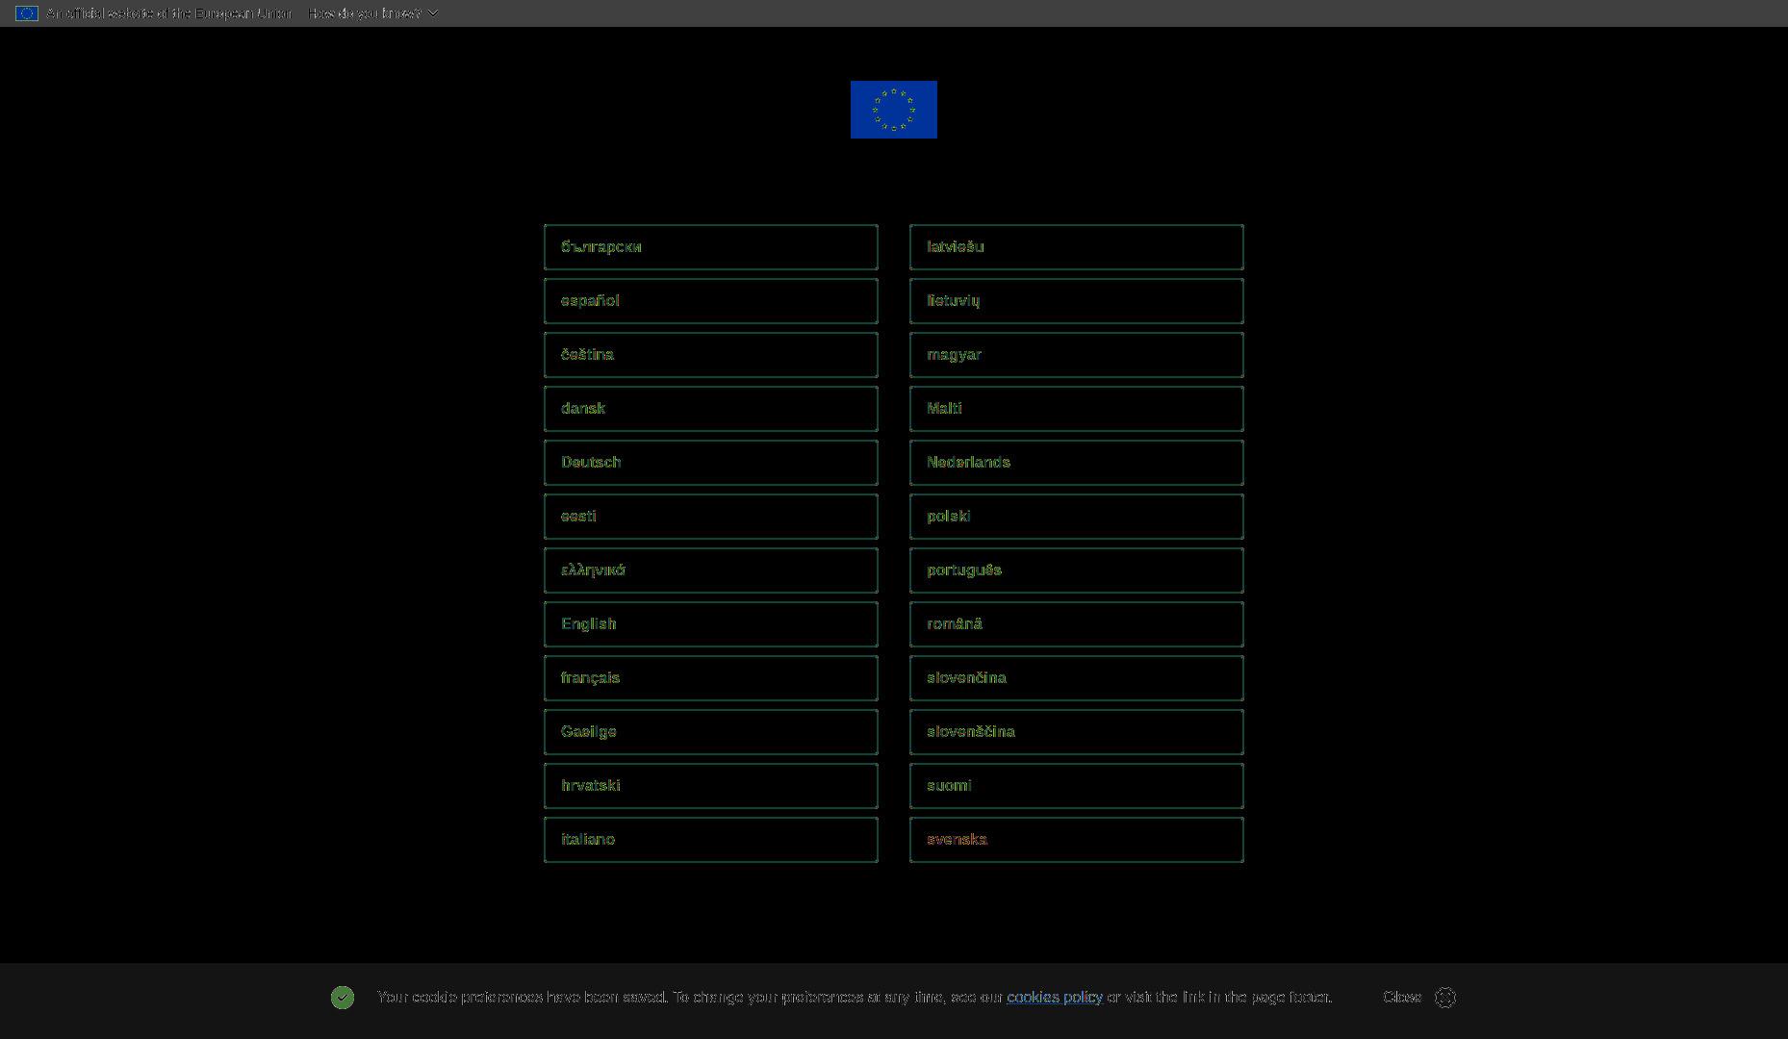Pick svenska language option
Image resolution: width=1788 pixels, height=1039 pixels.
click(1077, 840)
